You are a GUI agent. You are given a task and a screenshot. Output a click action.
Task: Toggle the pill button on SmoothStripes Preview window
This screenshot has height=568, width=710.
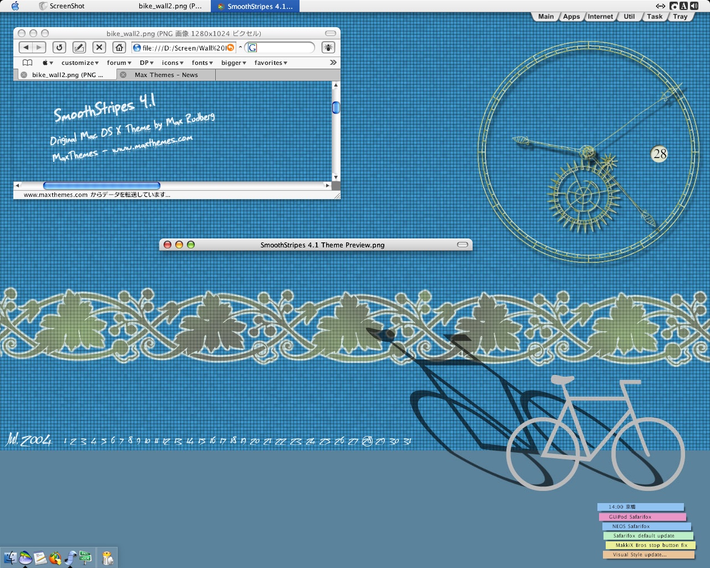(x=463, y=245)
